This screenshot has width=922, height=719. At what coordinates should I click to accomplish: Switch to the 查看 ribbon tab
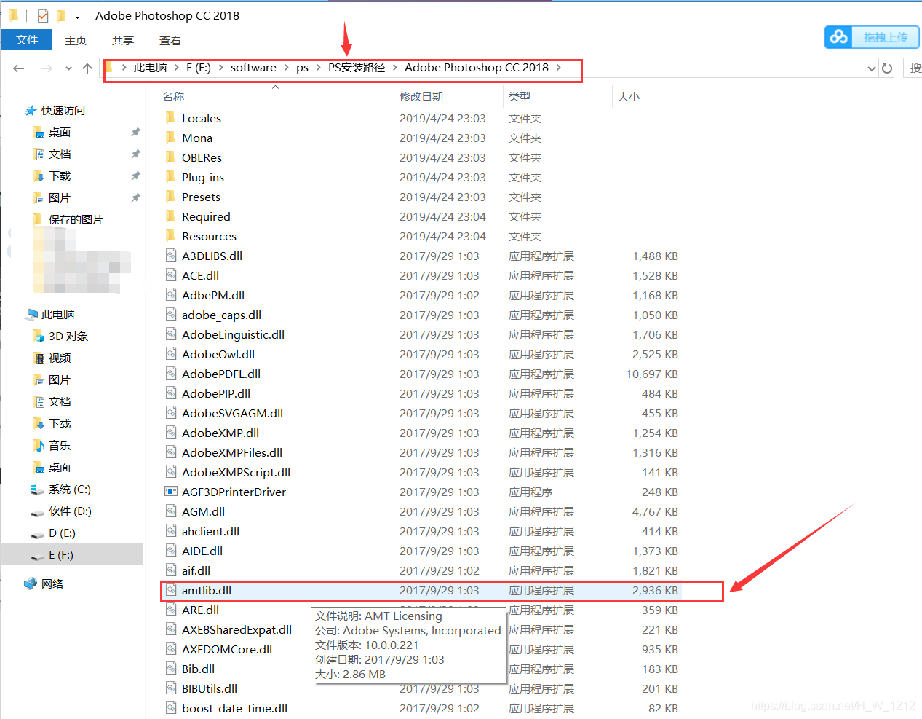[170, 40]
